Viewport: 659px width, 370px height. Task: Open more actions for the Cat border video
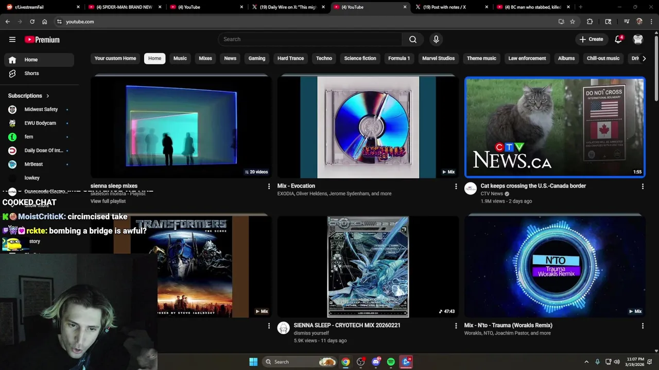[x=643, y=187]
